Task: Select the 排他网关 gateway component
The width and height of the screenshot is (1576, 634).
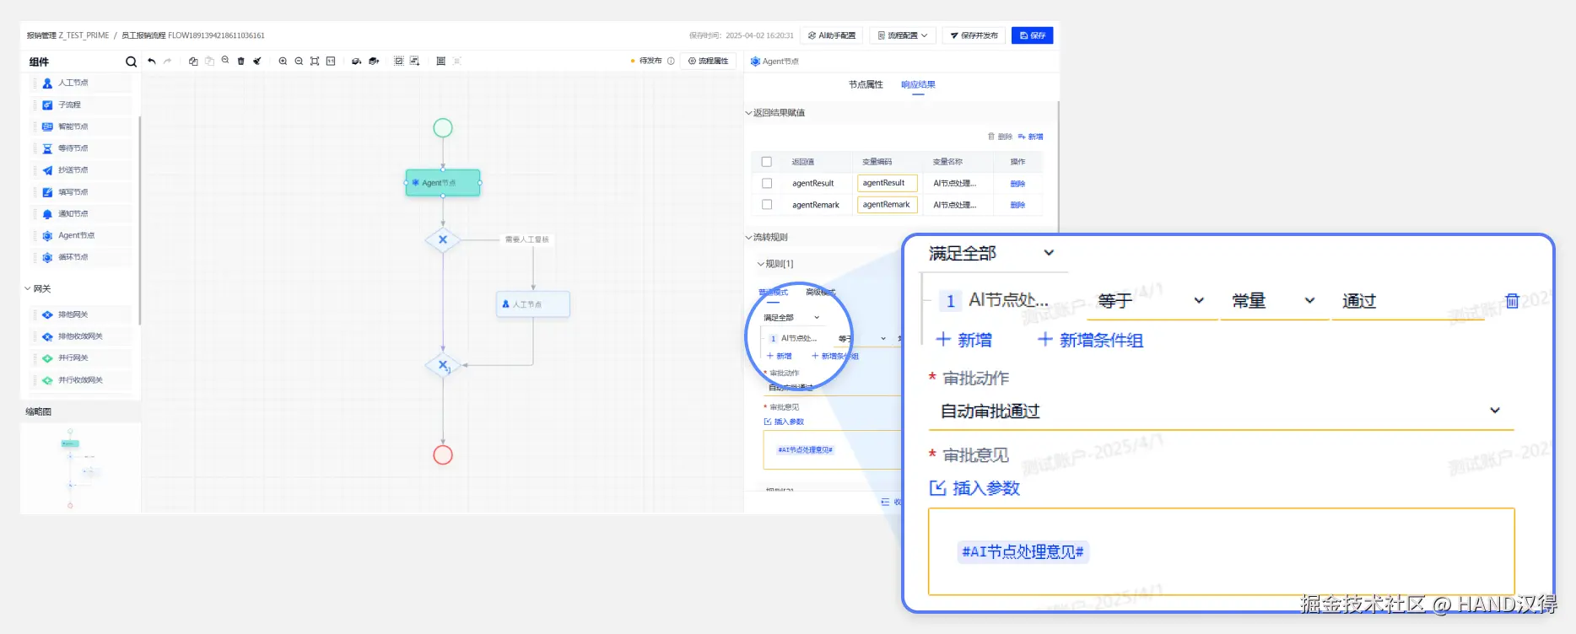Action: (82, 314)
